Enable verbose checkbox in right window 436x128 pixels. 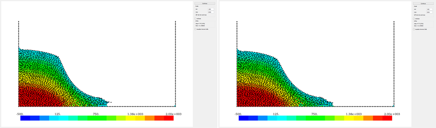click(414, 19)
